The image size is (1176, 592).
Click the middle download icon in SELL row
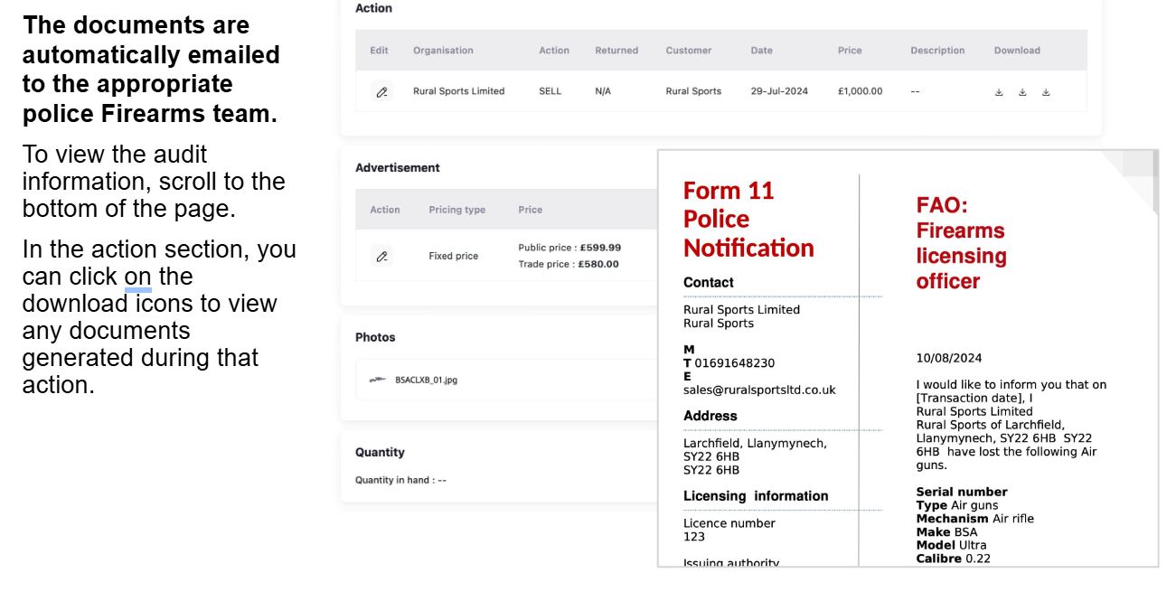point(1022,92)
